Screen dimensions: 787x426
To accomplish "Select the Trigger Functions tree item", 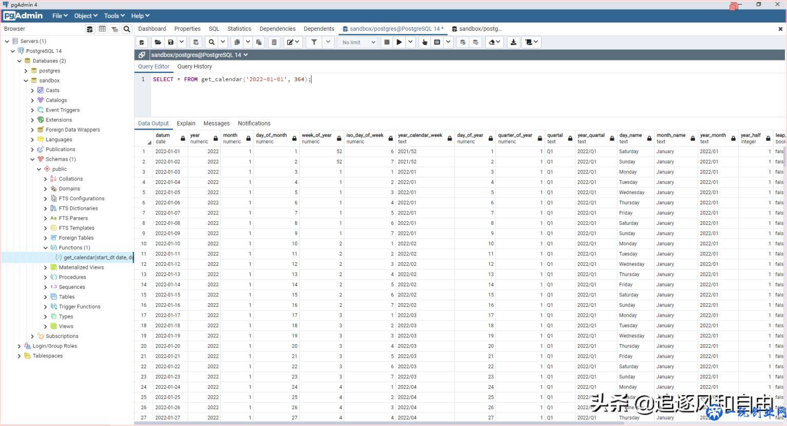I will click(79, 306).
